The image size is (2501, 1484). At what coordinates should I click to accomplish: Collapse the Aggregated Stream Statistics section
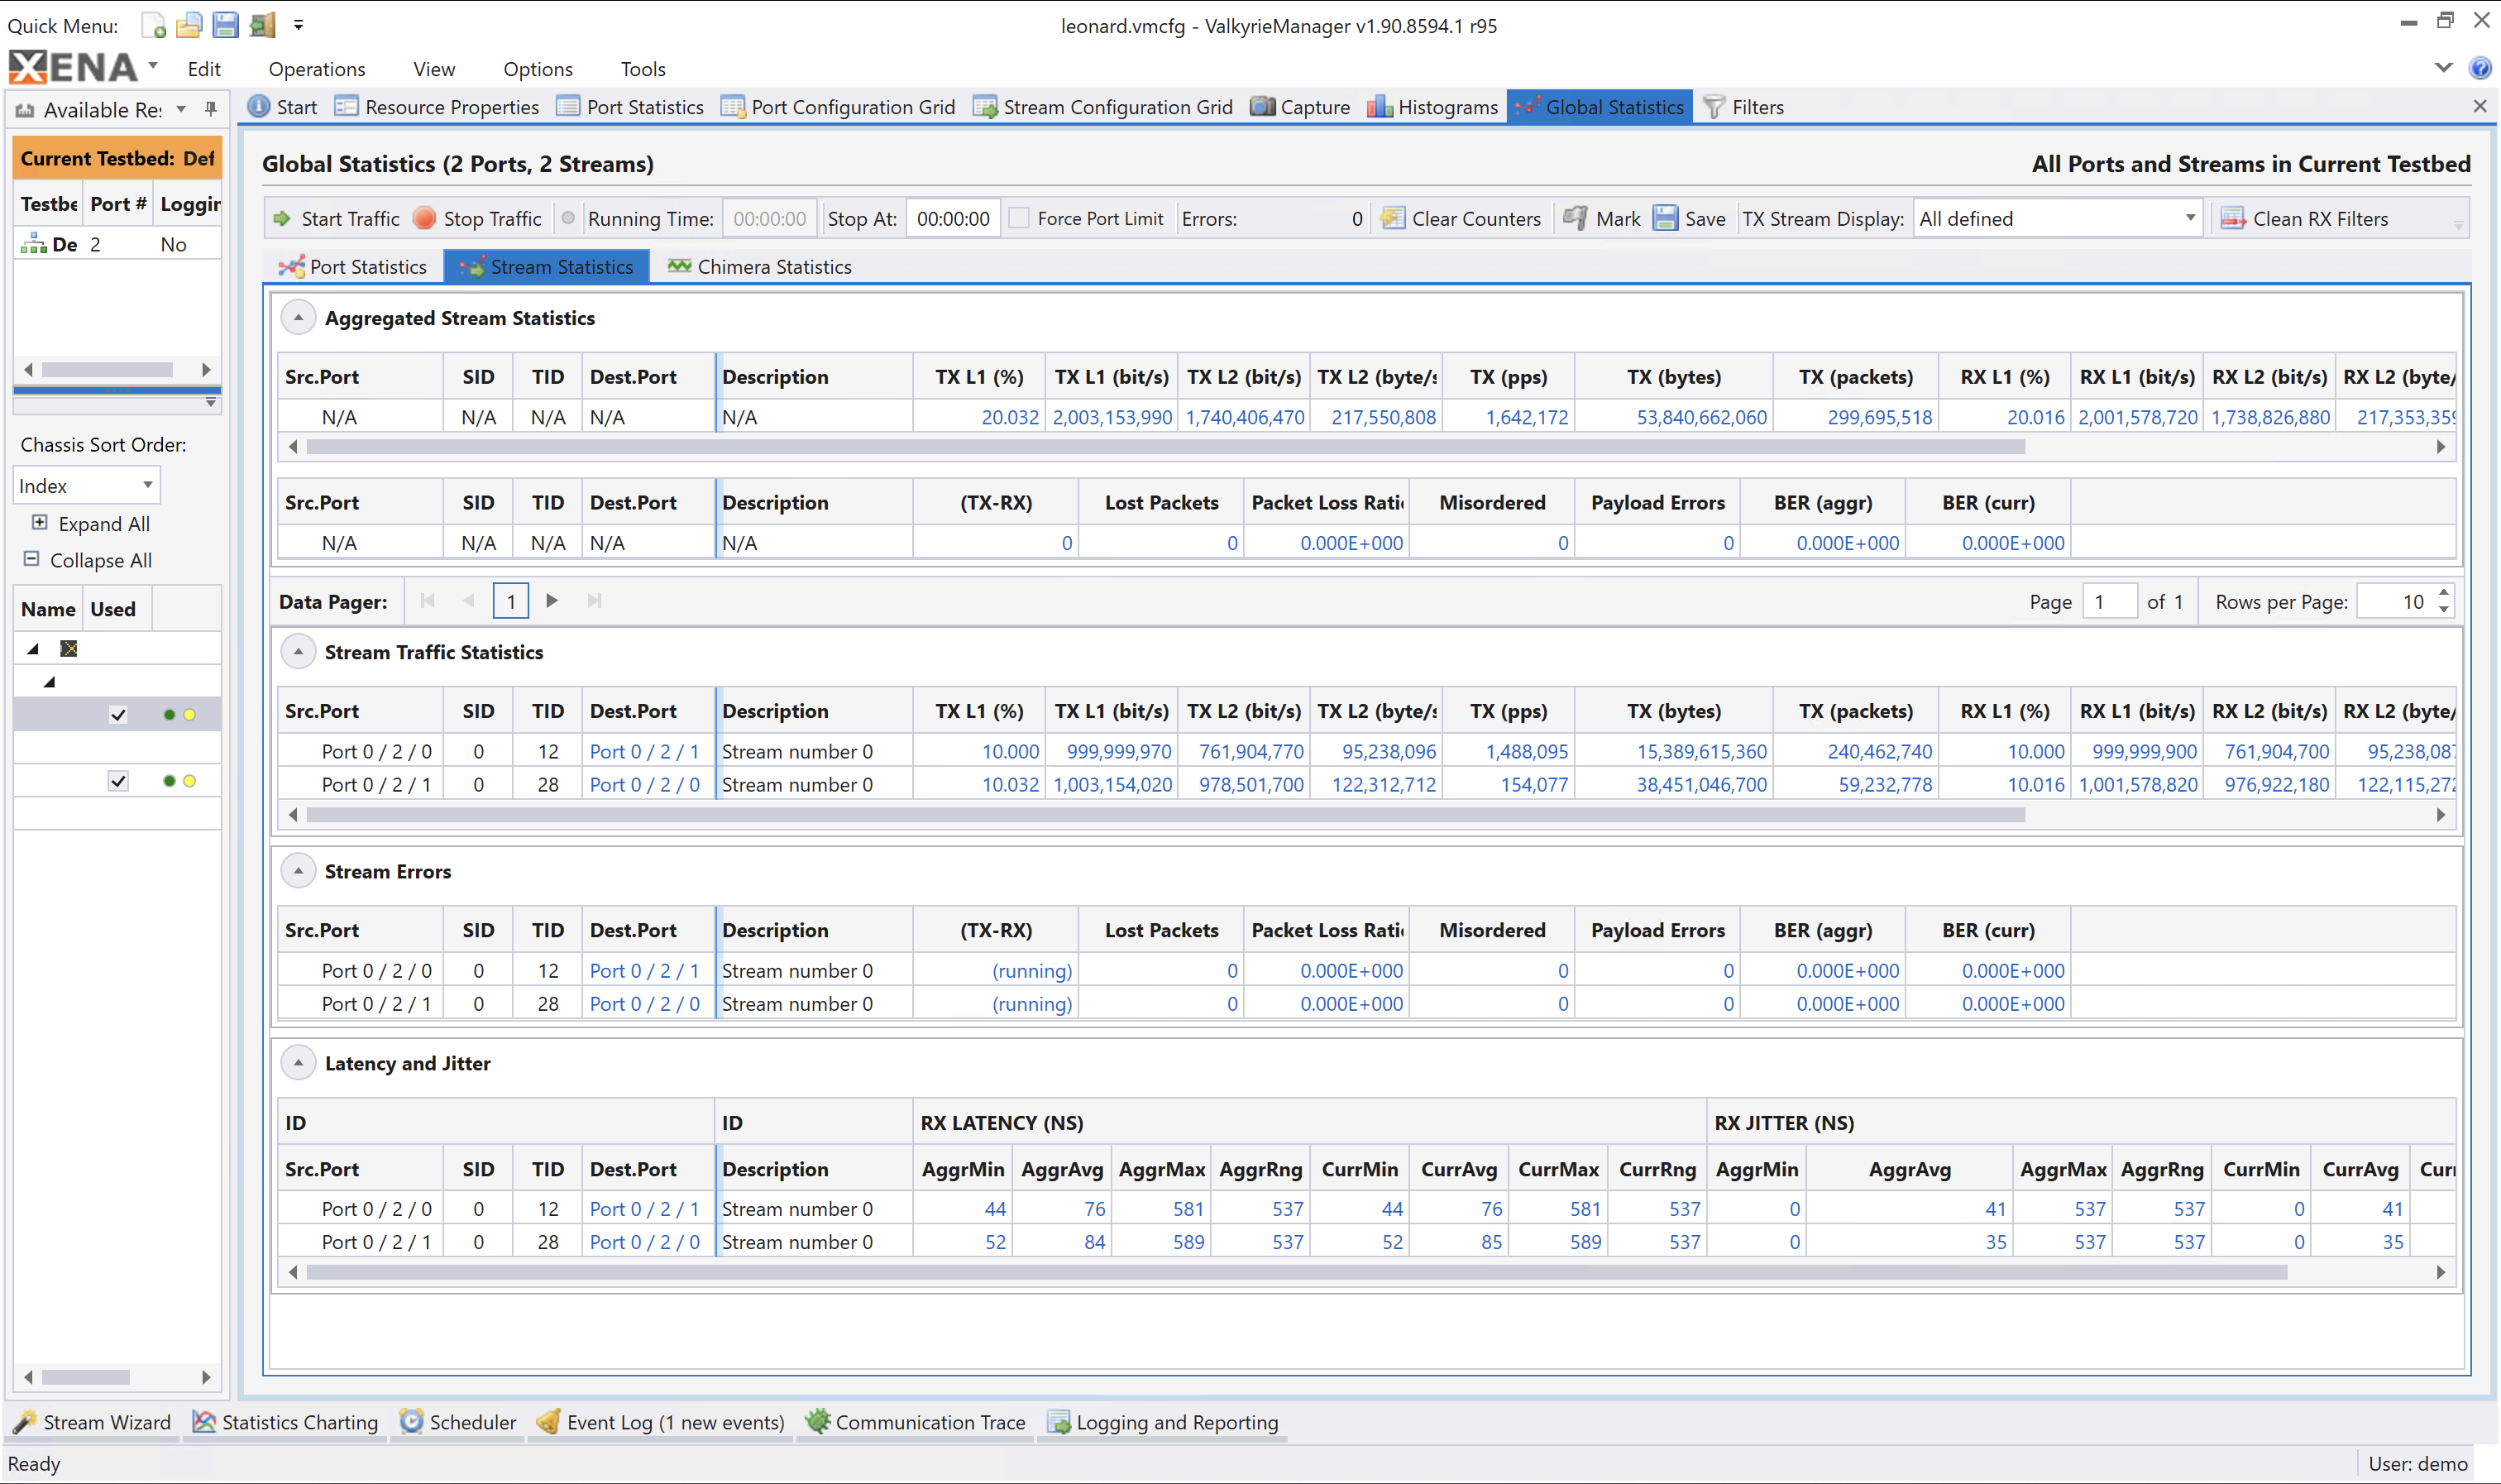(298, 318)
